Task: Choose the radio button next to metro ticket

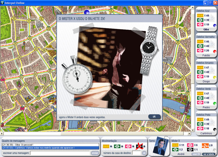Action: click(133, 146)
